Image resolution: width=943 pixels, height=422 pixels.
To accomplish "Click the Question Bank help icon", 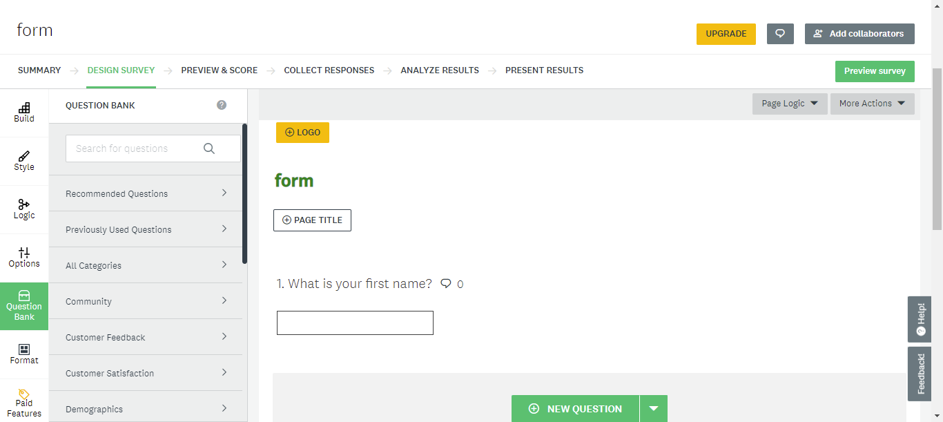I will [x=222, y=105].
